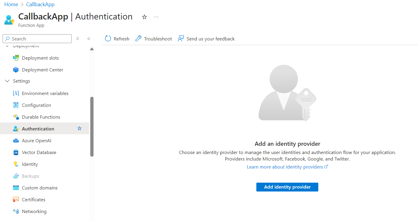Select the Deployment Center icon
The width and height of the screenshot is (418, 221).
click(16, 69)
